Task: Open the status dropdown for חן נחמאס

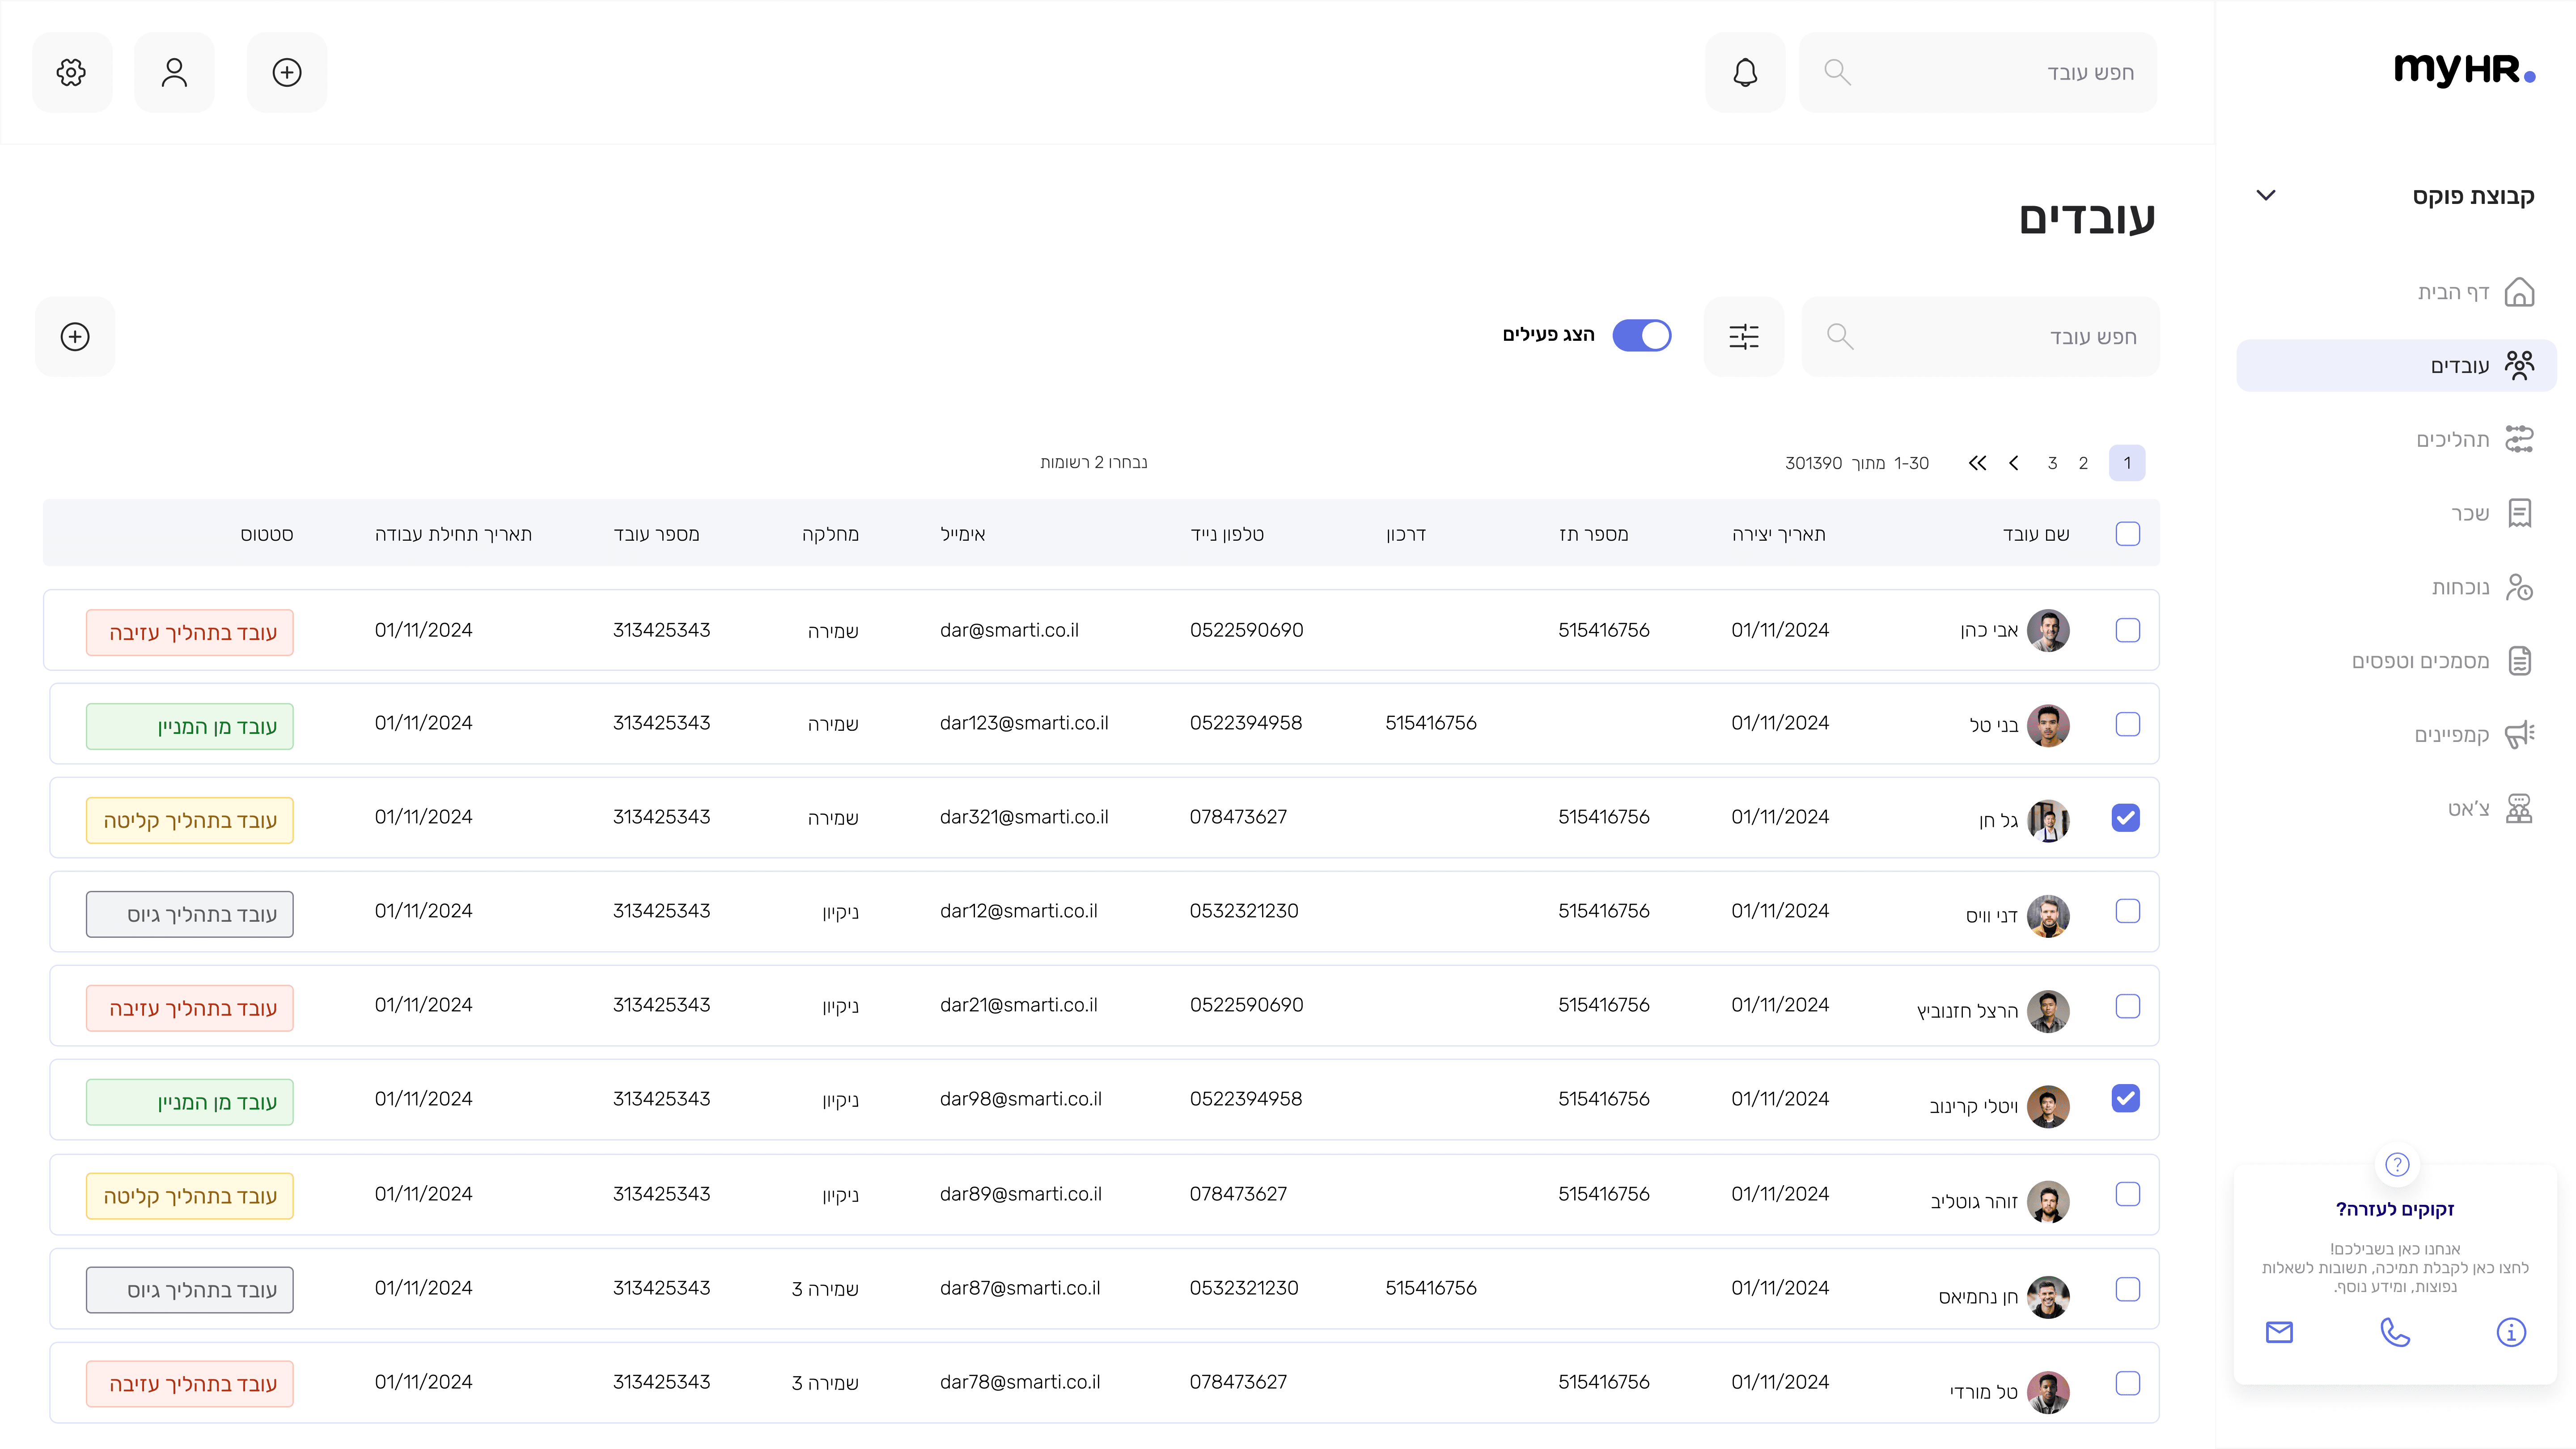Action: pyautogui.click(x=190, y=1290)
